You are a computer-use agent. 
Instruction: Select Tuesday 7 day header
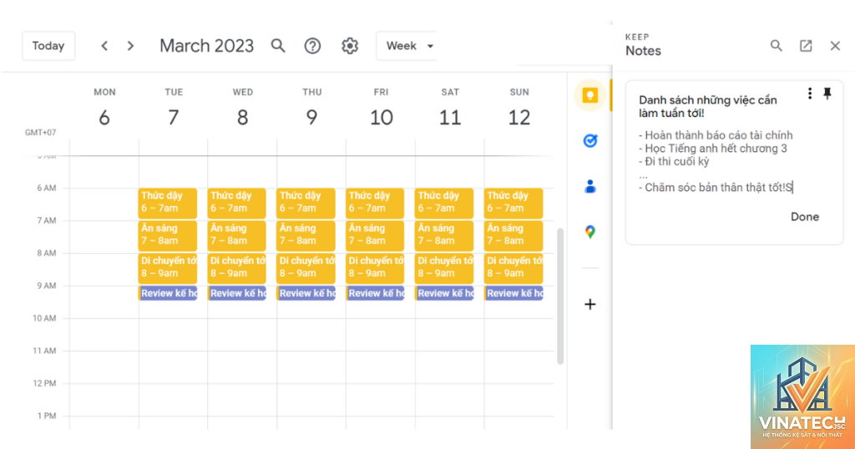(x=174, y=109)
